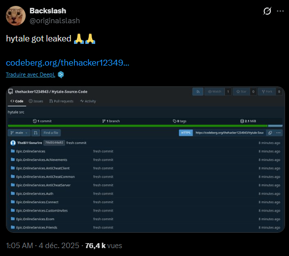Fork the repository
The height and width of the screenshot is (256, 289).
point(267,92)
